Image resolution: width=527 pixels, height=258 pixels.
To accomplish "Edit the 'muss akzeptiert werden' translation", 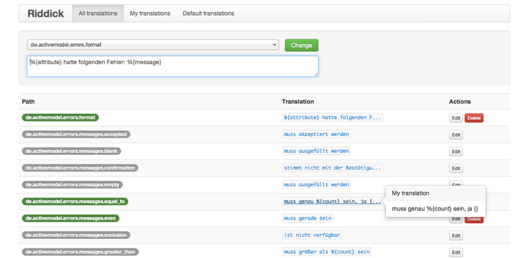I will 455,134.
